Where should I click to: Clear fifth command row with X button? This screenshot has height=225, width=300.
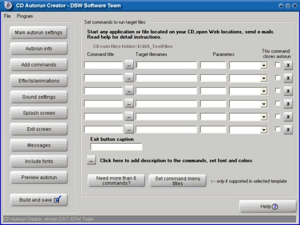click(x=288, y=117)
